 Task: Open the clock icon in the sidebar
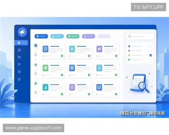coord(19,72)
